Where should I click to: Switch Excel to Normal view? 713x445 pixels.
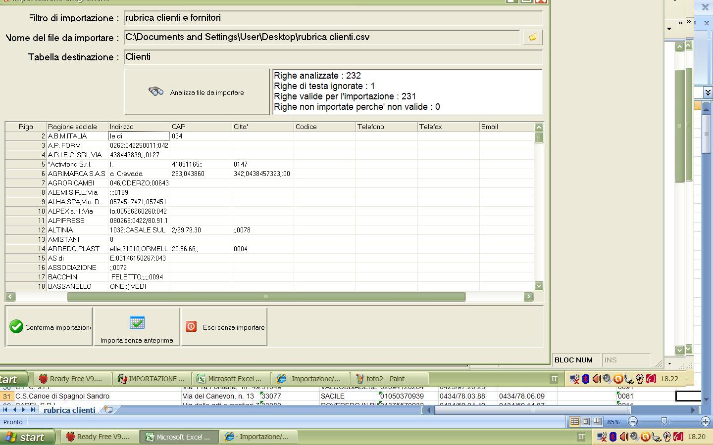pos(574,422)
